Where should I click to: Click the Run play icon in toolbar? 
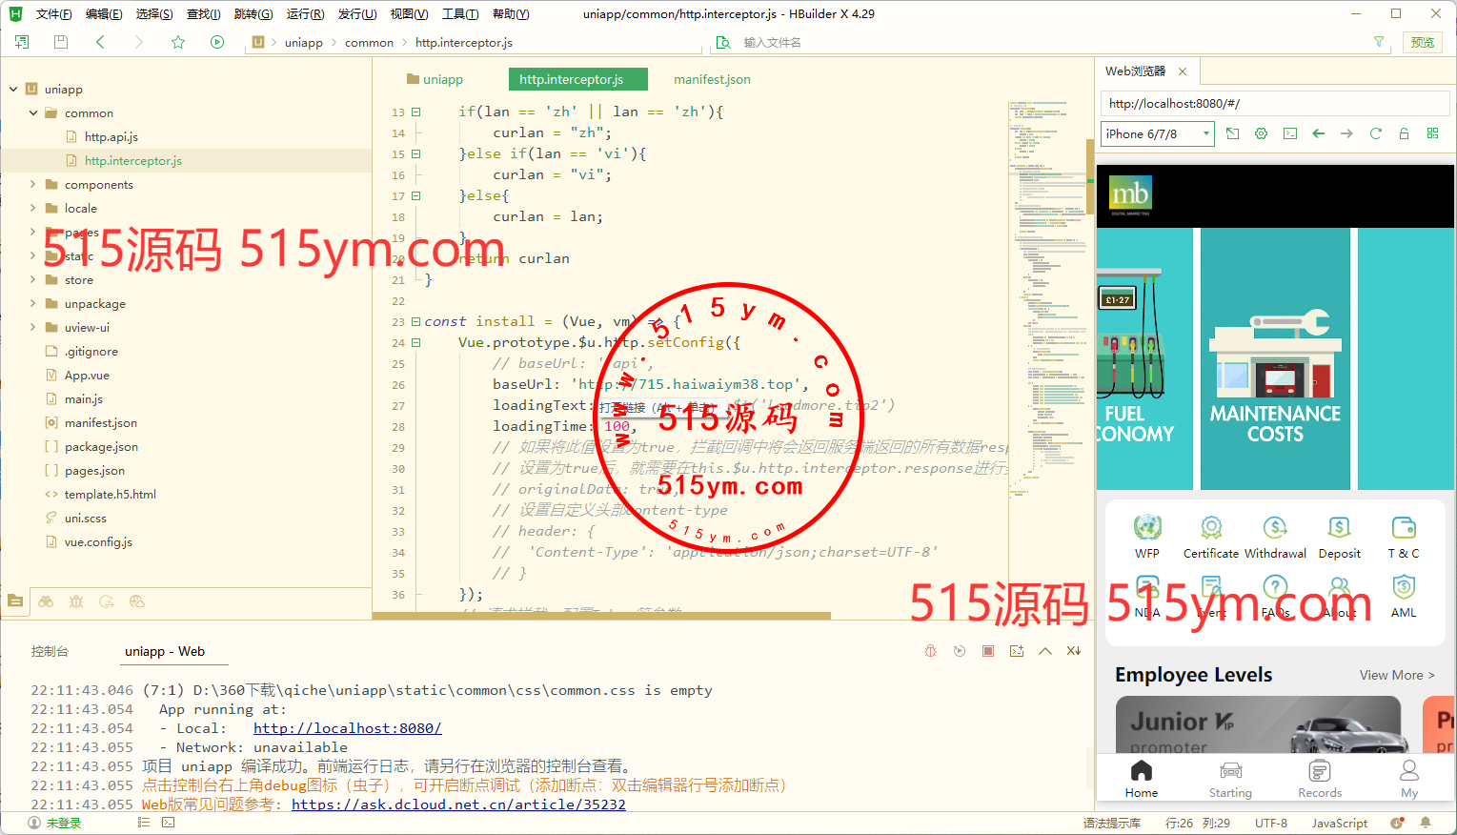pos(217,42)
